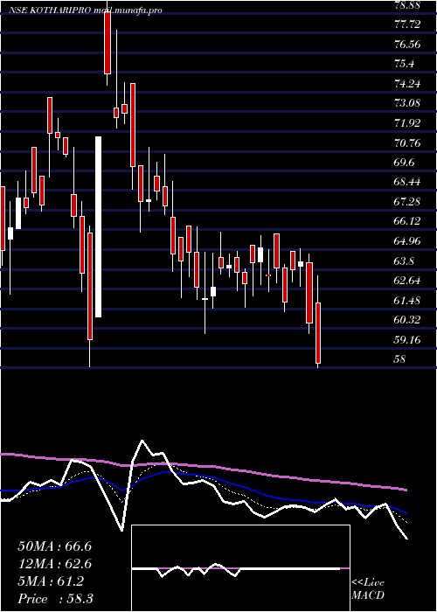Click the 12MA : 62.6 reading
This screenshot has width=437, height=612.
pyautogui.click(x=54, y=564)
